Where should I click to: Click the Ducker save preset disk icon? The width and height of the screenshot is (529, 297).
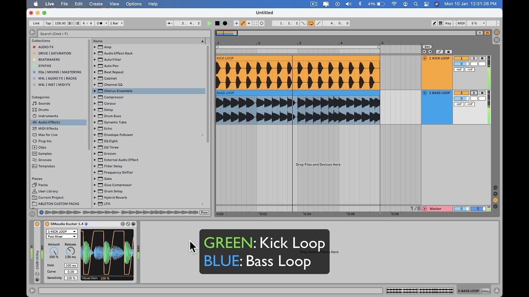coord(133,224)
